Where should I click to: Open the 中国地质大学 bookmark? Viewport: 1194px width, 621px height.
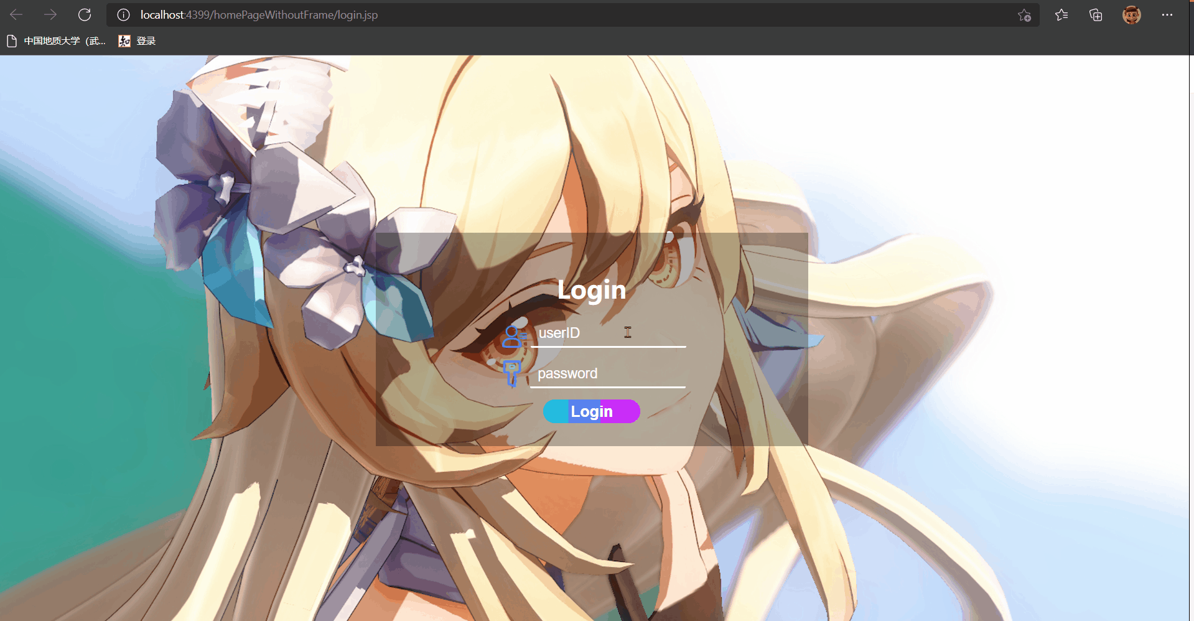click(x=57, y=41)
